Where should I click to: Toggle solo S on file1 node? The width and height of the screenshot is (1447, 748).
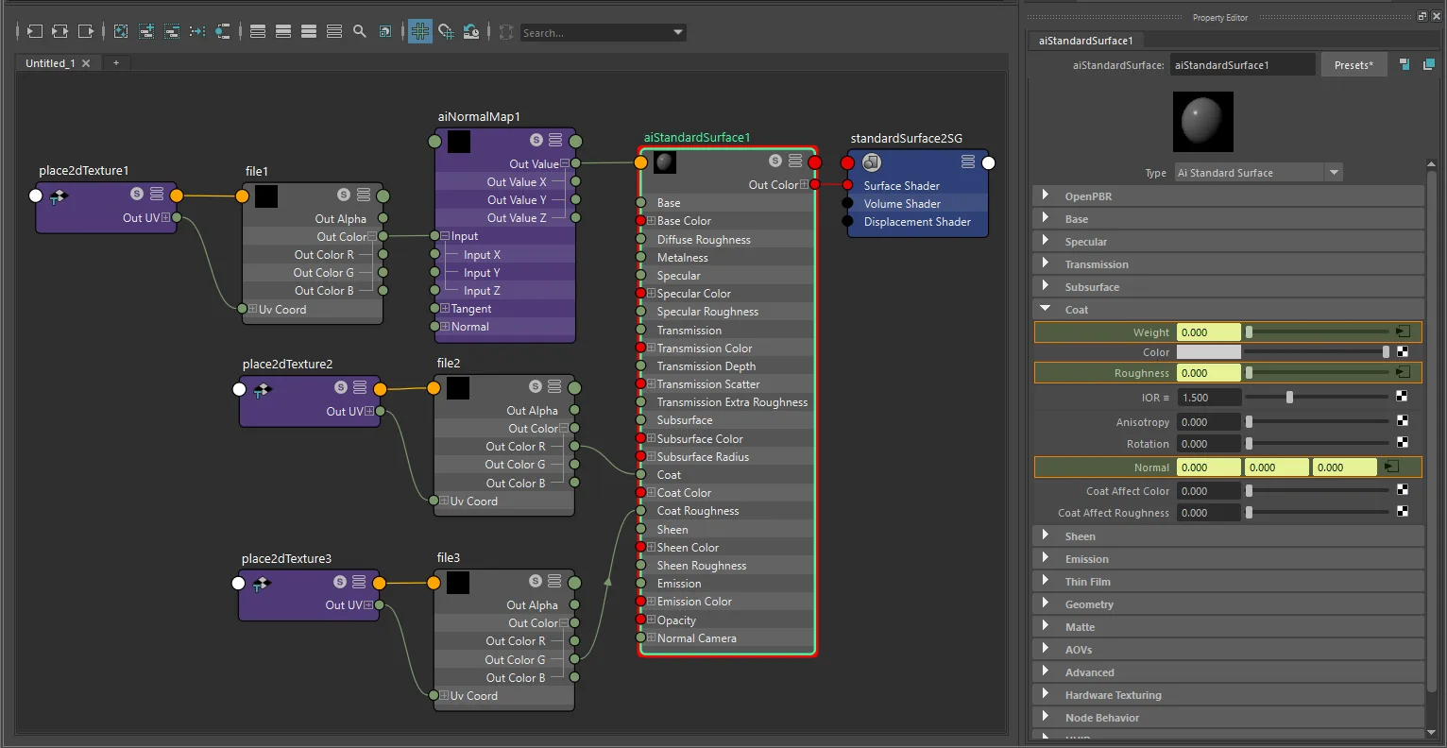click(x=344, y=195)
